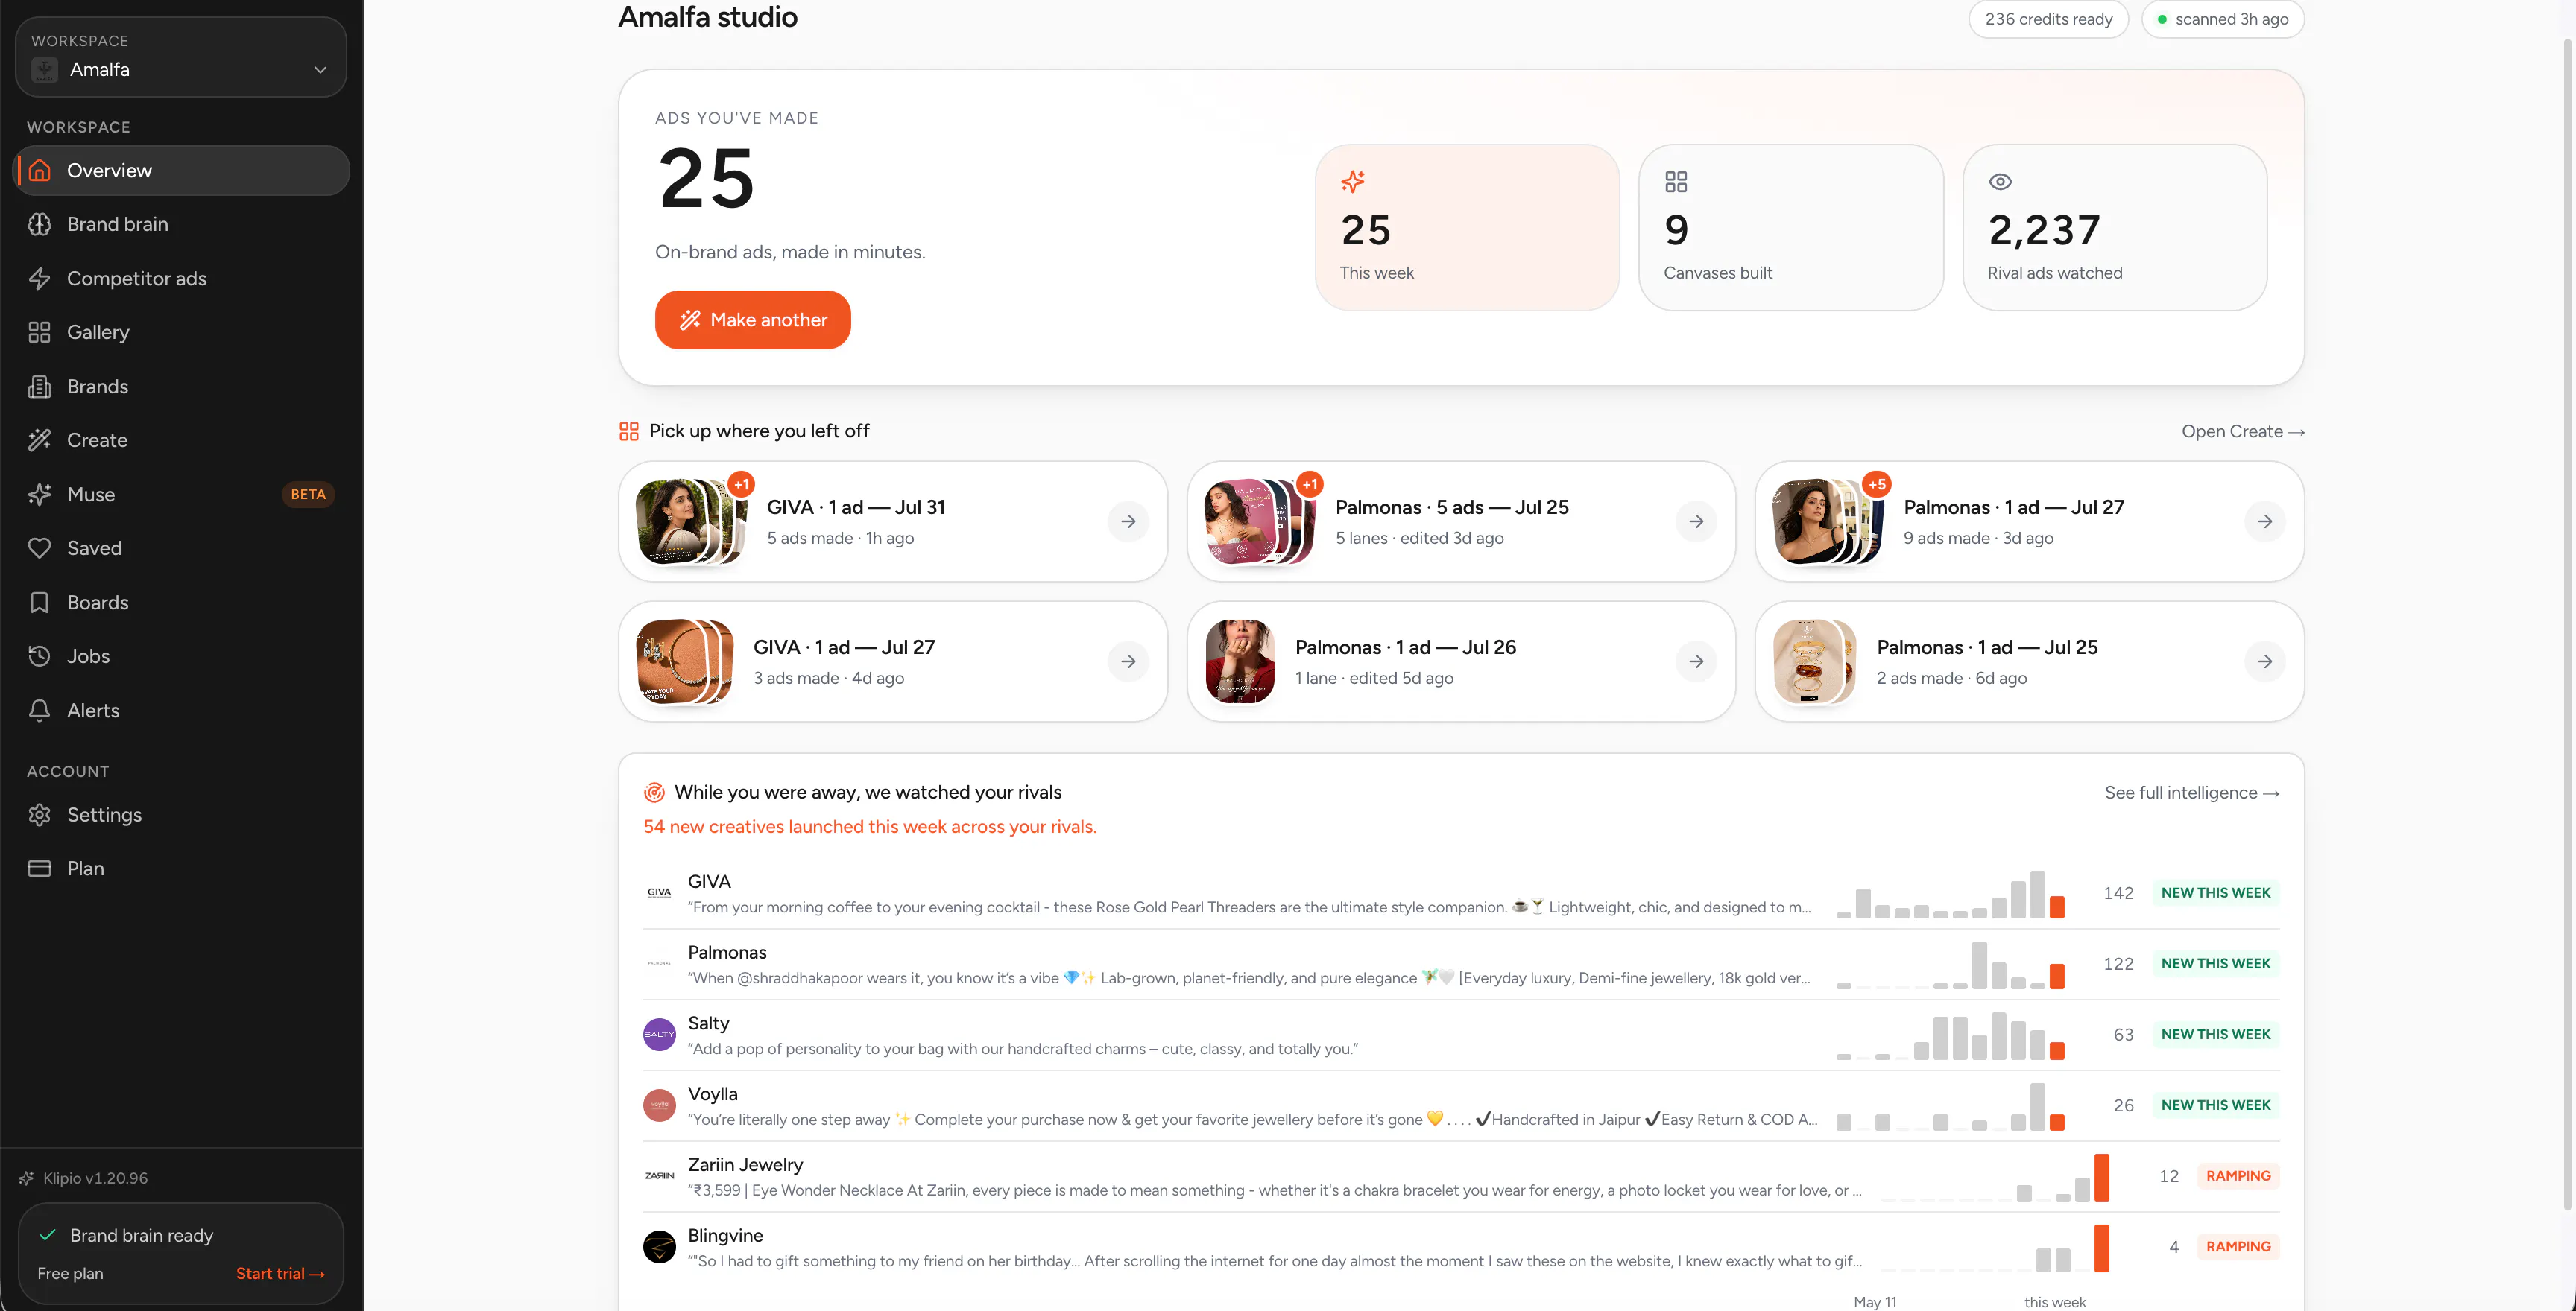This screenshot has height=1311, width=2576.
Task: Select the Muse BETA menu item
Action: [x=181, y=494]
